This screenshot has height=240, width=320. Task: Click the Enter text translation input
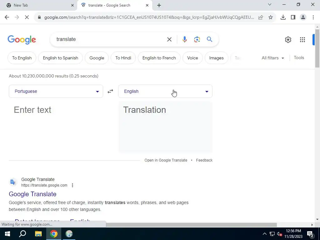(x=56, y=127)
